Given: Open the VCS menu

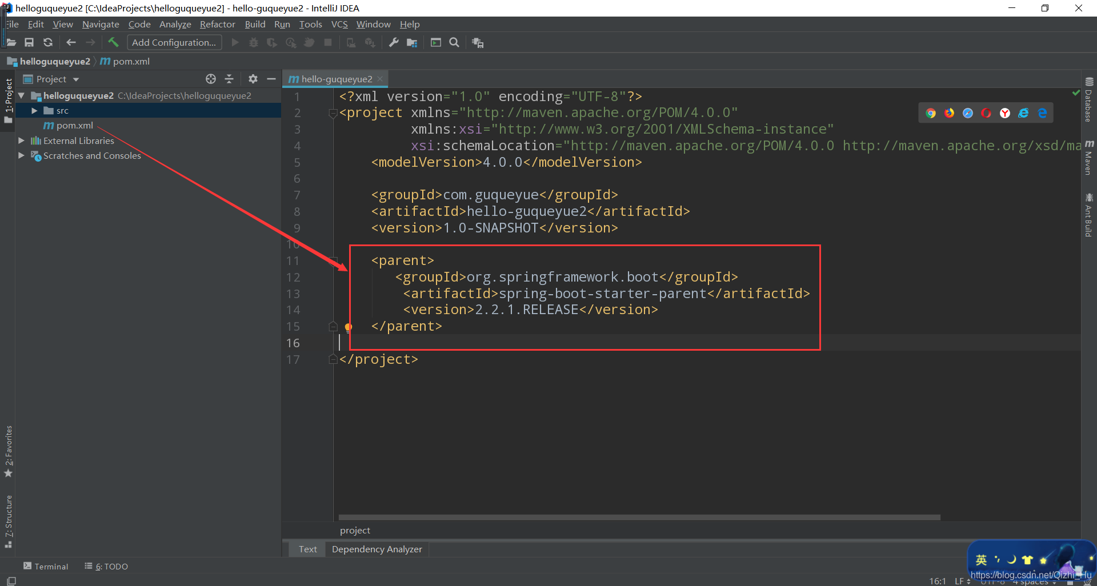Looking at the screenshot, I should pos(339,24).
